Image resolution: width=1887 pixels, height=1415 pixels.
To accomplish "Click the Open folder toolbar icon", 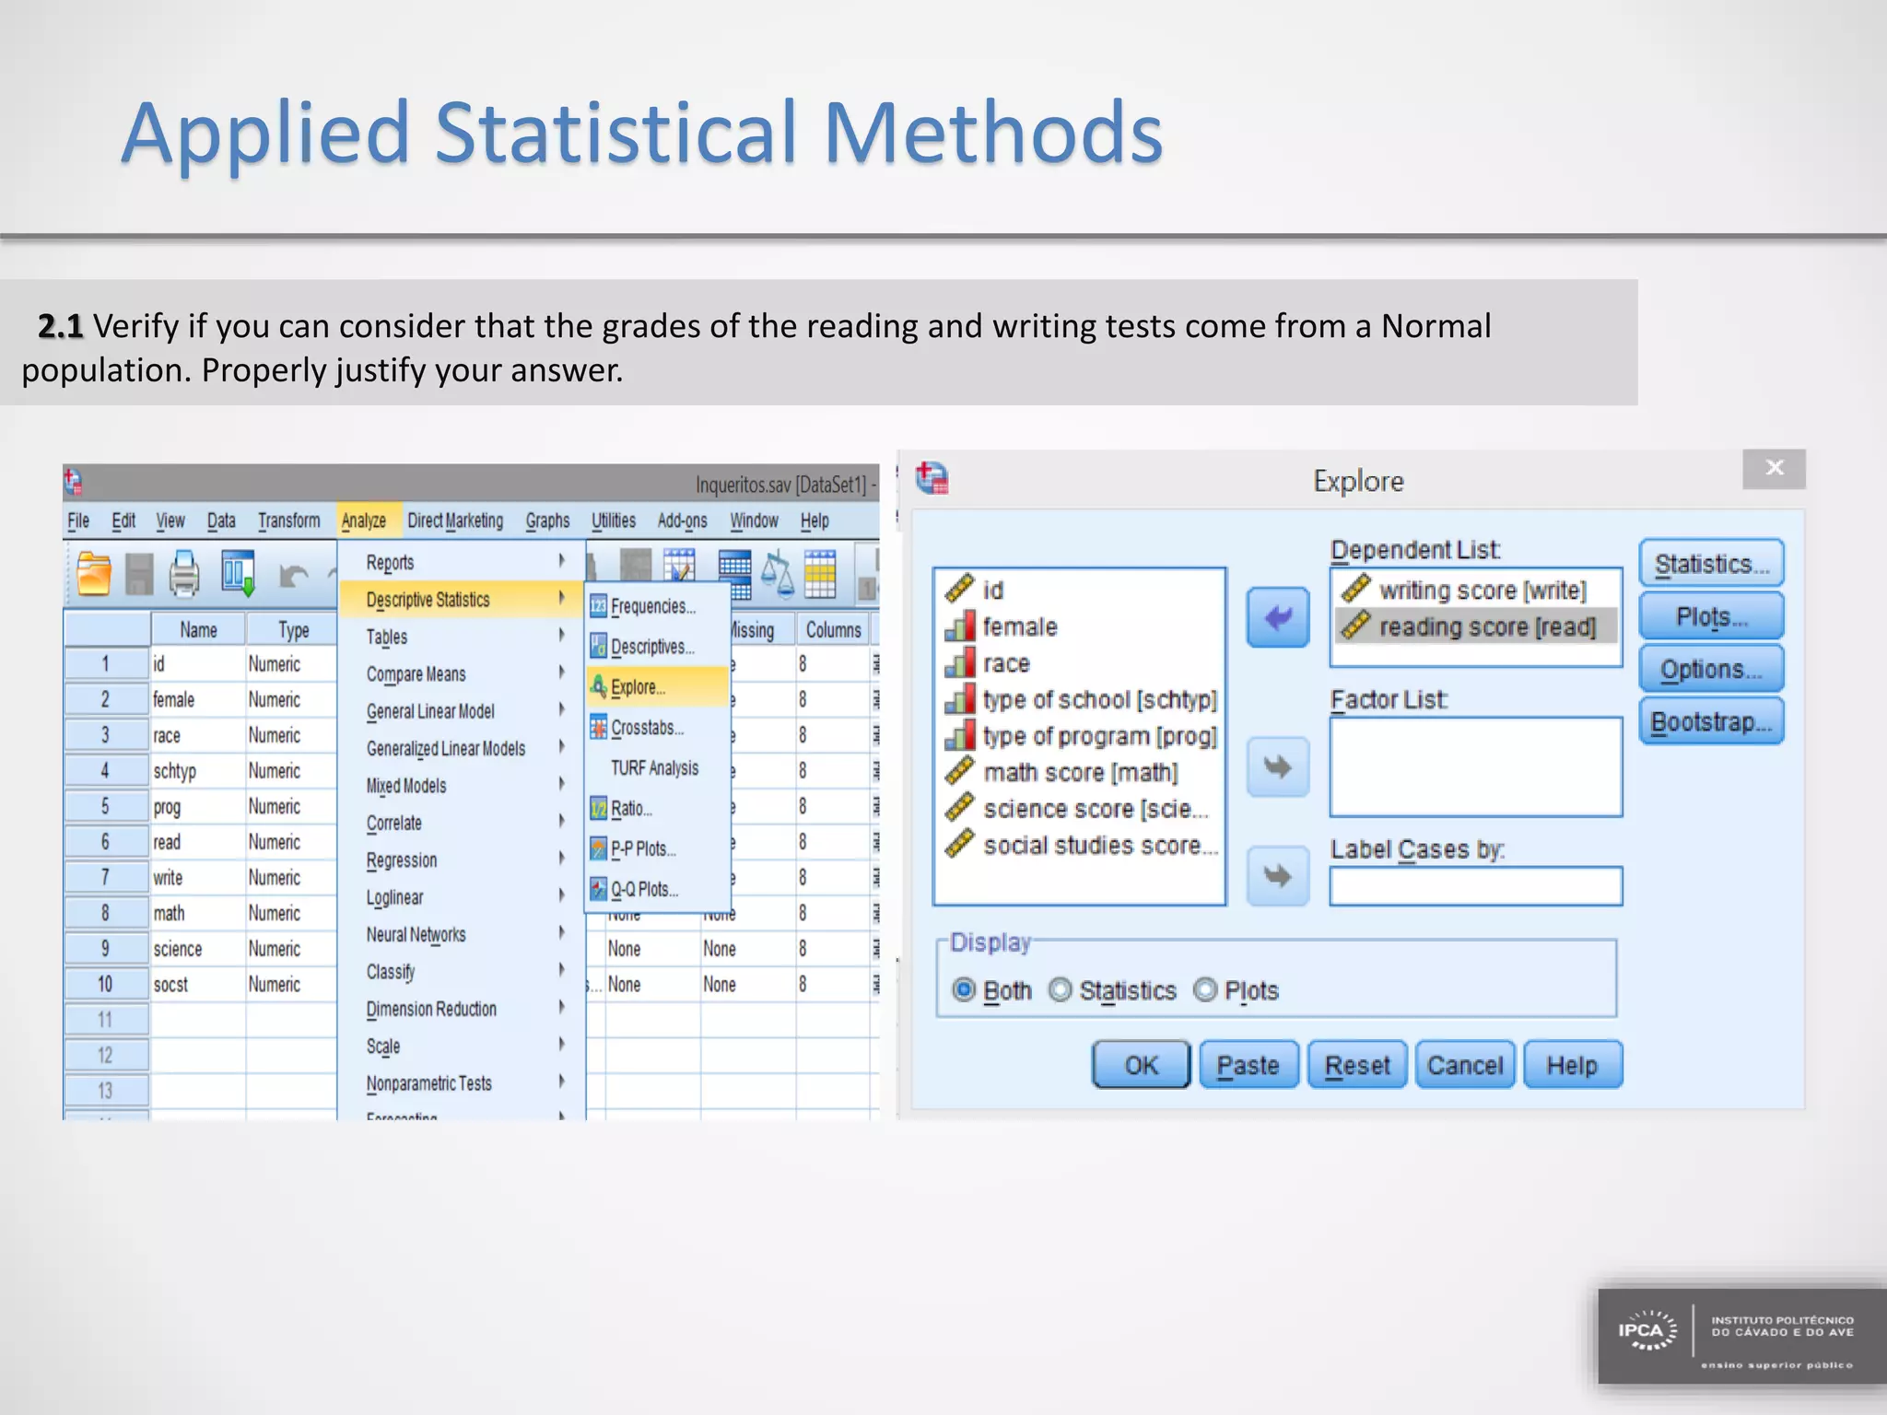I will tap(94, 573).
